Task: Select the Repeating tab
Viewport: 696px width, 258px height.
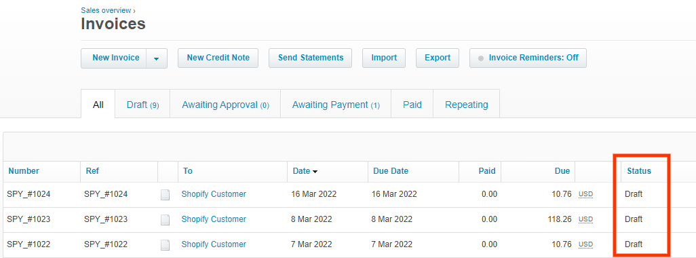Action: pos(466,105)
